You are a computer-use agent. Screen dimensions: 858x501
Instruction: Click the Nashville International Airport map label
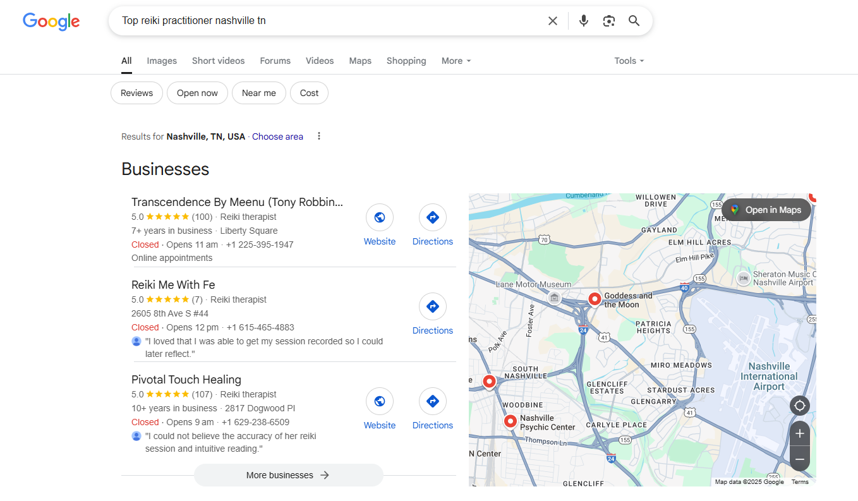tap(769, 377)
